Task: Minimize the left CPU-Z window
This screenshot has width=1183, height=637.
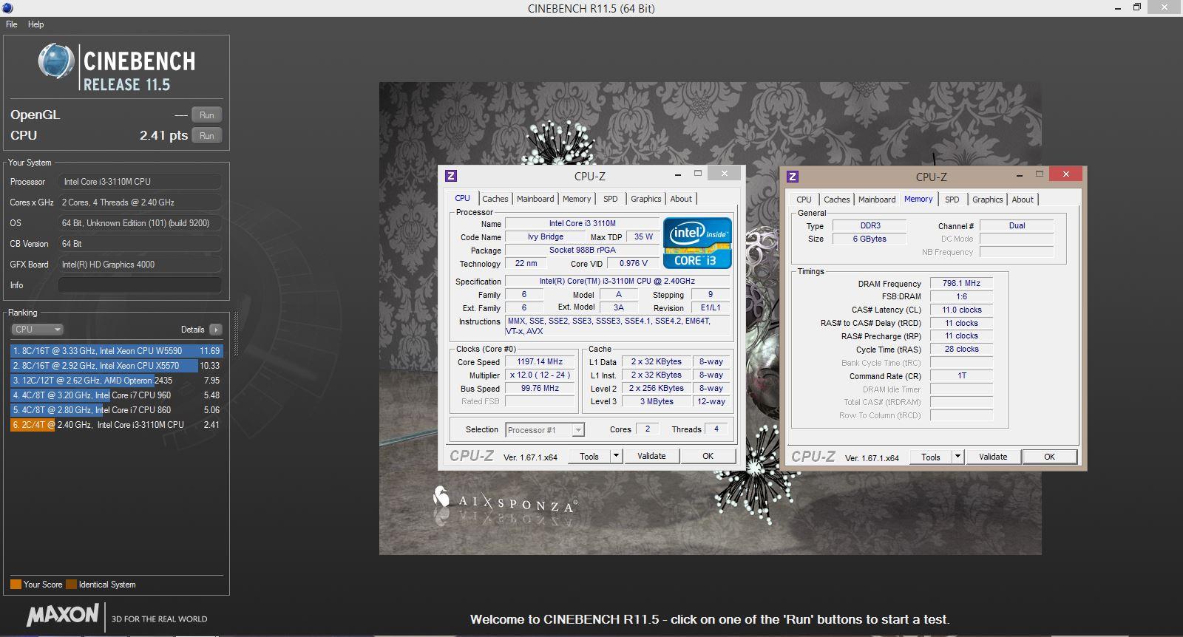Action: (x=678, y=174)
